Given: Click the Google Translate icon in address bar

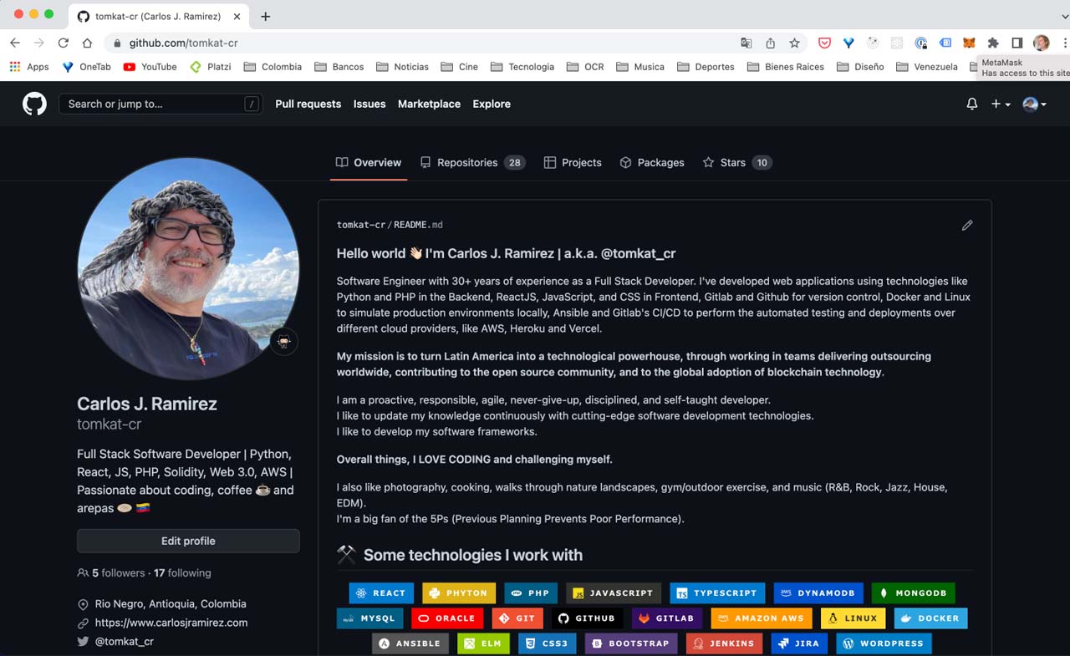Looking at the screenshot, I should (746, 43).
